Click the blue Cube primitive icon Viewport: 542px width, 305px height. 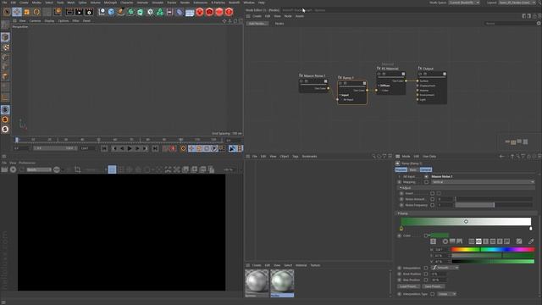pos(111,12)
